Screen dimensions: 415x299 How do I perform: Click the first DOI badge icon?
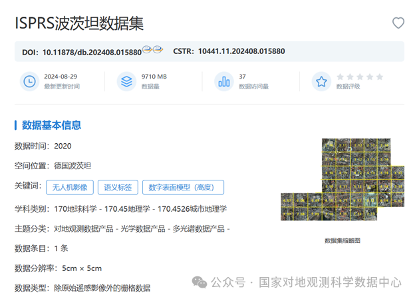point(147,49)
